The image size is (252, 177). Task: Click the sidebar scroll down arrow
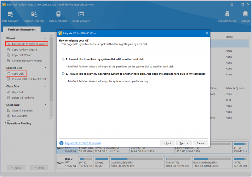[51, 119]
